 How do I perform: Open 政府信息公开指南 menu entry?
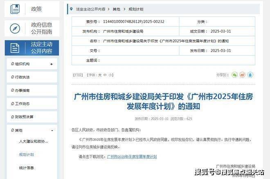tap(32, 28)
